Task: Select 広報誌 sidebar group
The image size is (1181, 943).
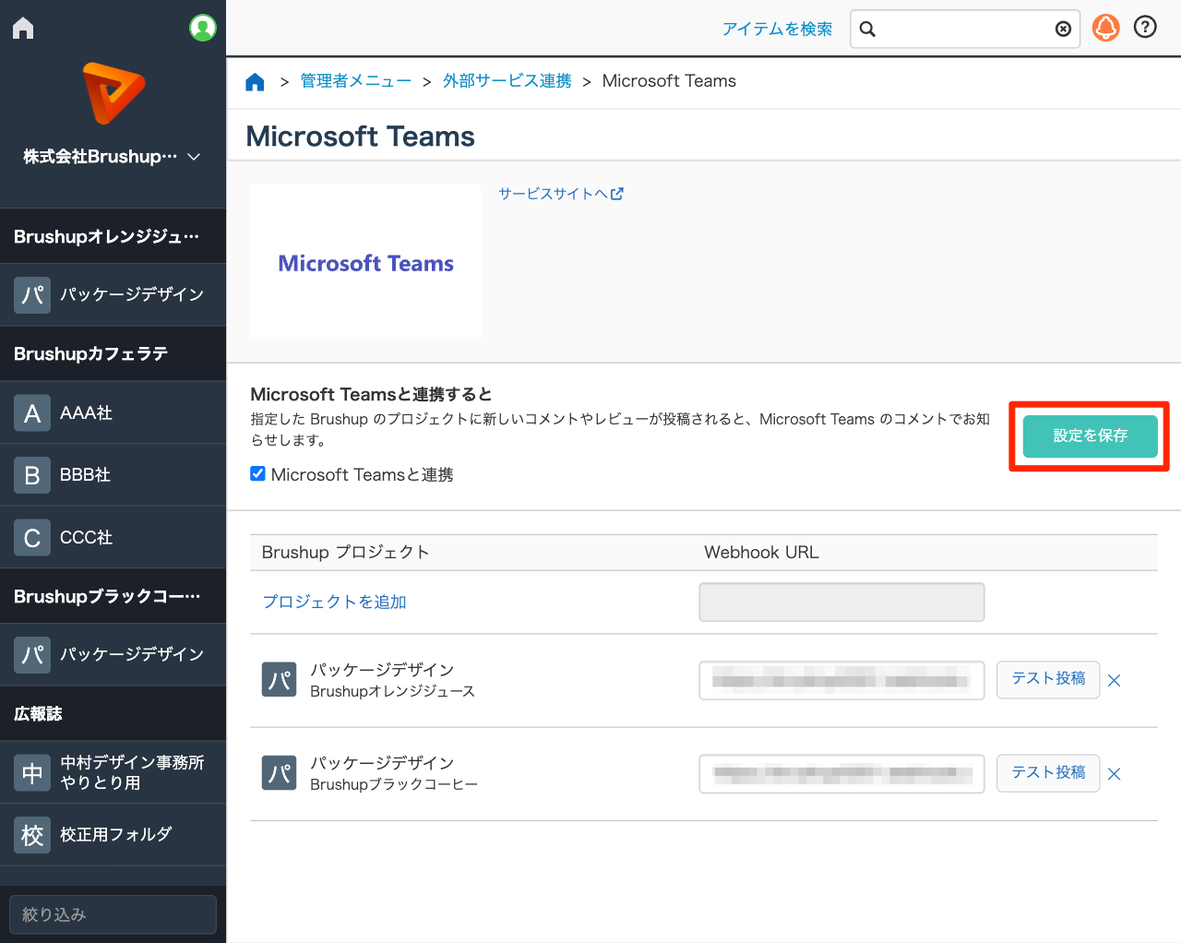Action: click(113, 713)
